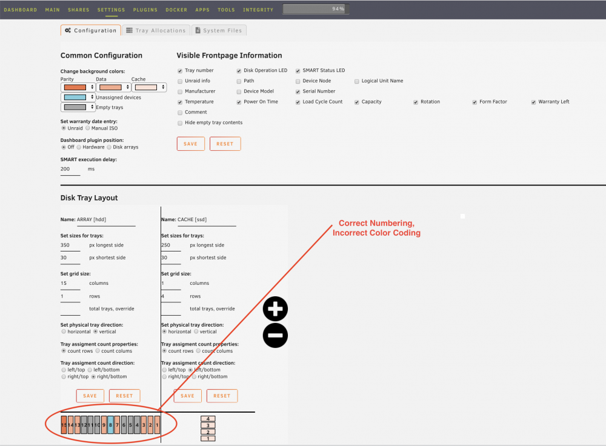Switch to the System Files tab
606x446 pixels.
click(219, 30)
